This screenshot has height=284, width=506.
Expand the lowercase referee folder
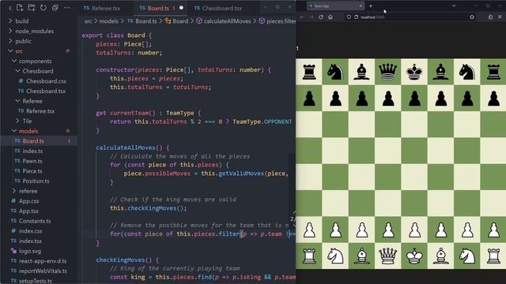tap(28, 191)
